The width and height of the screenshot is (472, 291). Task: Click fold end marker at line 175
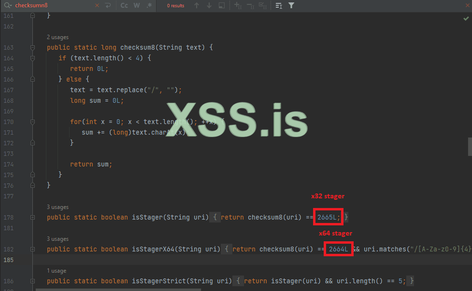coord(32,175)
